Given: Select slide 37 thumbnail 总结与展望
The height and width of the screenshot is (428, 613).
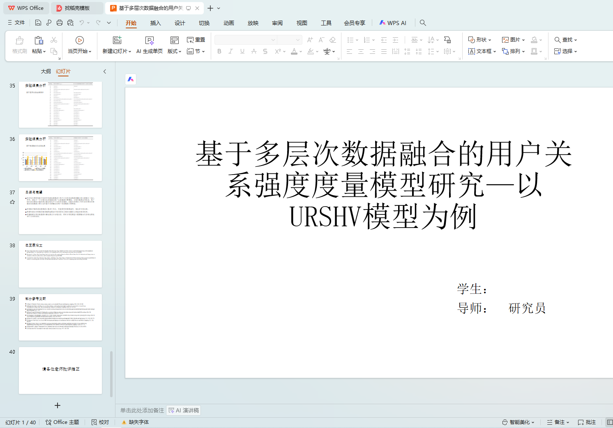Looking at the screenshot, I should pyautogui.click(x=60, y=211).
